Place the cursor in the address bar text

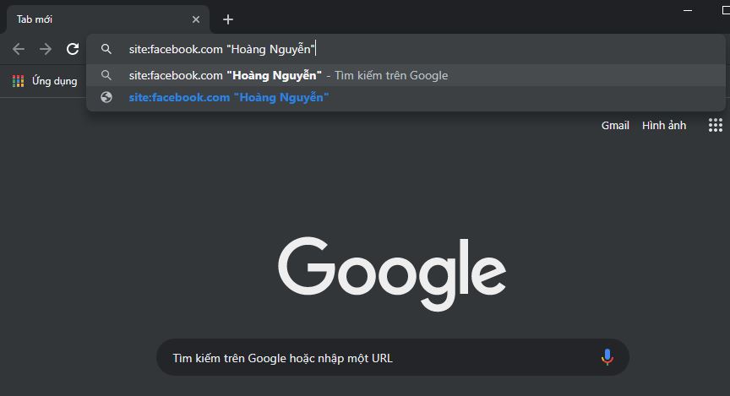point(222,49)
